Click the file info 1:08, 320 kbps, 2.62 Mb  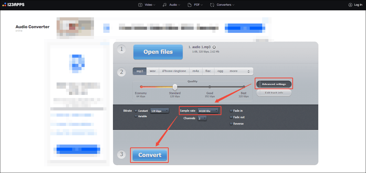click(x=206, y=52)
